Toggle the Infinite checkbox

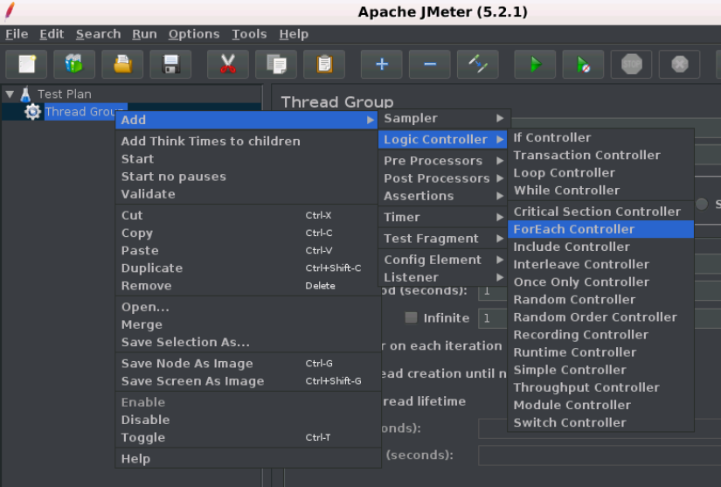click(x=411, y=317)
